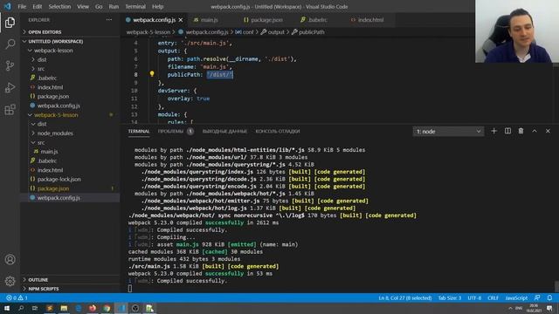This screenshot has height=314, width=559.
Task: Open the Go menu
Action: 99,6
